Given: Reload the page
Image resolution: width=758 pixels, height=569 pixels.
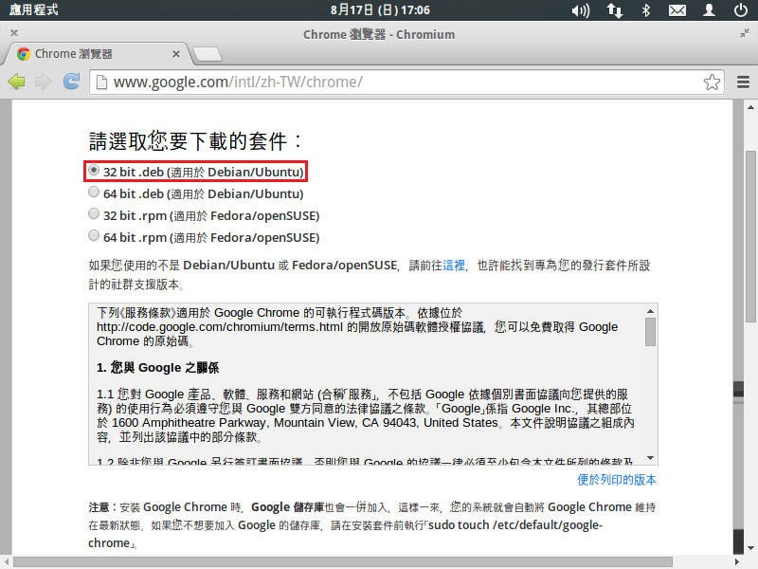Looking at the screenshot, I should click(x=72, y=81).
